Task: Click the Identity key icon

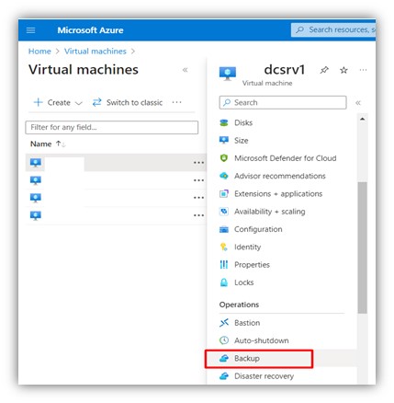Action: tap(224, 247)
